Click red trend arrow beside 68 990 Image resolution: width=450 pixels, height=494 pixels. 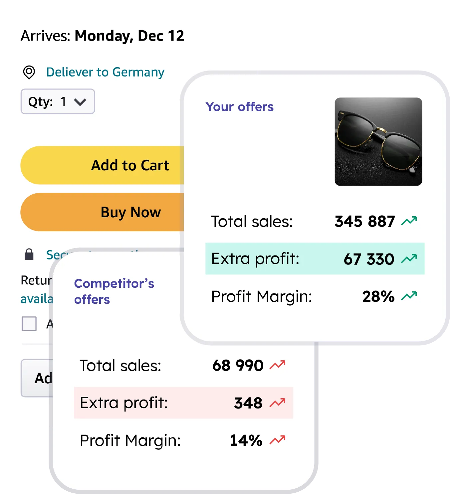[278, 365]
